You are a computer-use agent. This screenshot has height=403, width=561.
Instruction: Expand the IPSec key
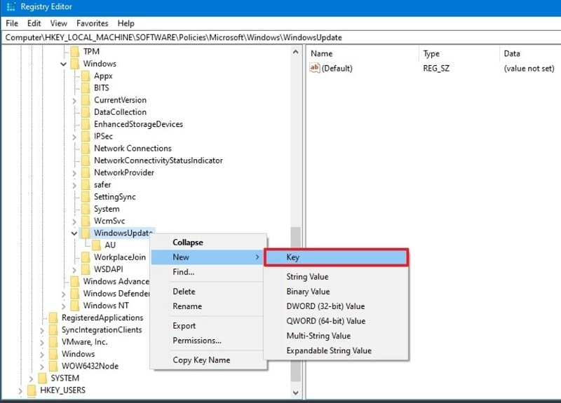click(x=74, y=137)
